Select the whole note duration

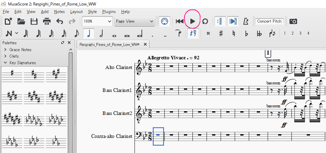pyautogui.click(x=114, y=35)
